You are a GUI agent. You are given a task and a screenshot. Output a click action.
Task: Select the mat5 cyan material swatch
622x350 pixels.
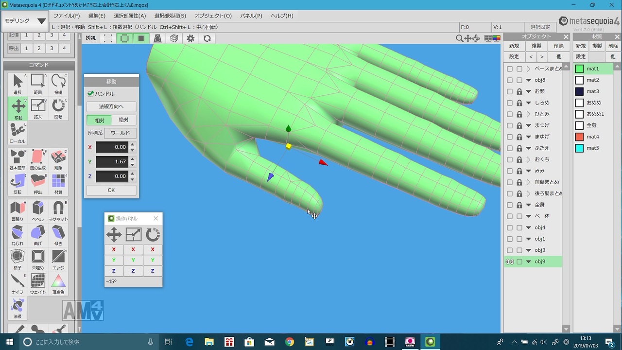tap(579, 148)
